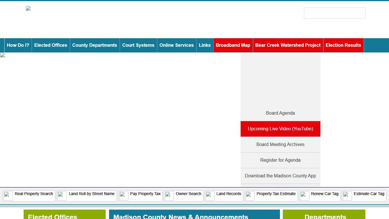This screenshot has width=389, height=219.
Task: Click the Real Property Search icon
Action: coord(8,196)
